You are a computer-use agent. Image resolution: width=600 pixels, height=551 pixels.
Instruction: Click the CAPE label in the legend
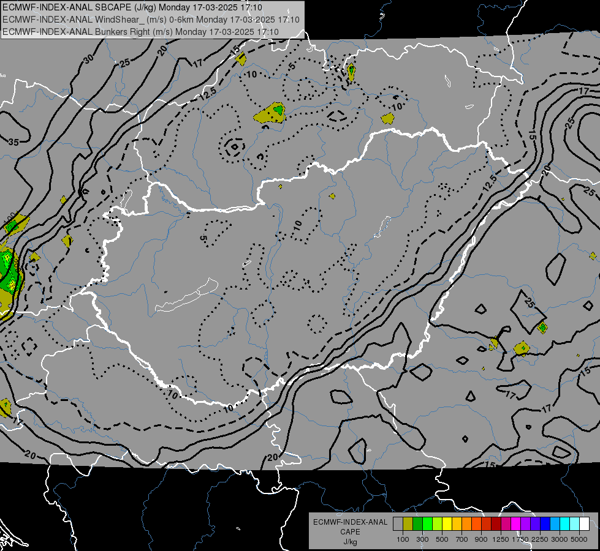click(350, 532)
